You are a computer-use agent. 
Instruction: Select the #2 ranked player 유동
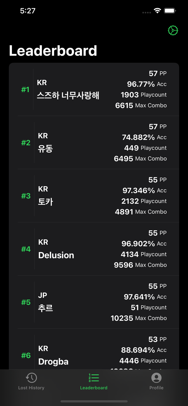tap(45, 149)
